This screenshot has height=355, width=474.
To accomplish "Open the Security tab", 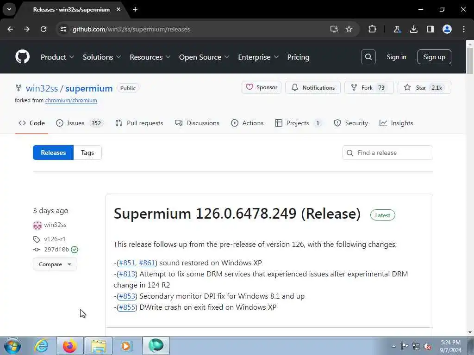I will pyautogui.click(x=351, y=123).
